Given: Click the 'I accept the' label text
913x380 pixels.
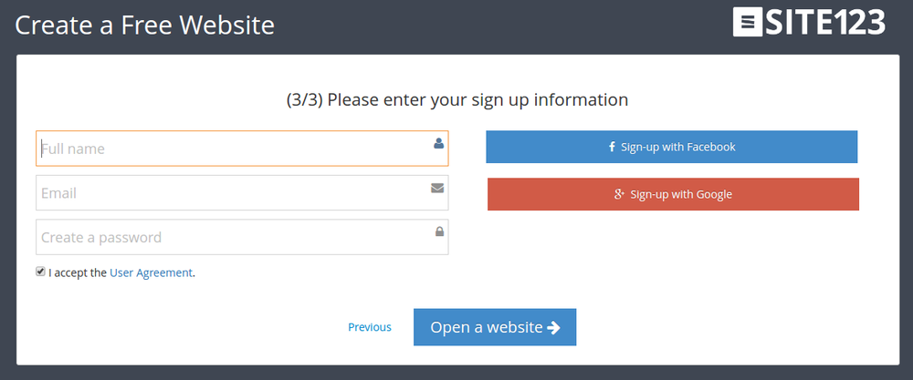Looking at the screenshot, I should [x=78, y=272].
